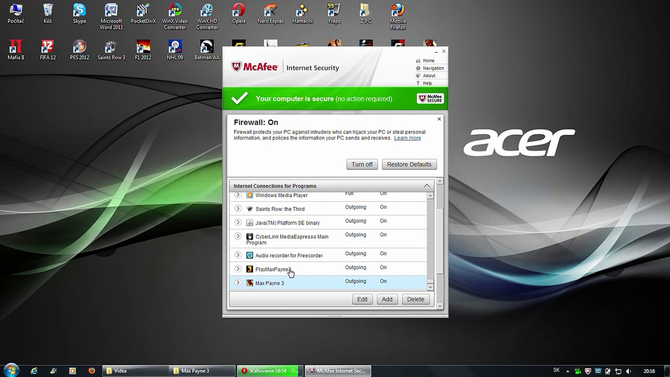
Task: Expand the PlayMaxPayne3 program row
Action: pos(238,269)
